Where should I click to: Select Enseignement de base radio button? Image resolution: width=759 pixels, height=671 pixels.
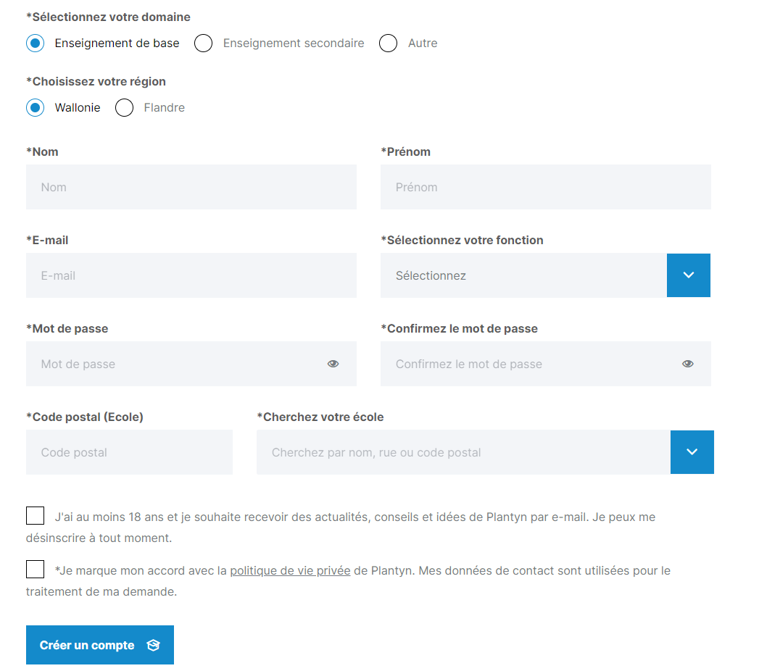(36, 43)
